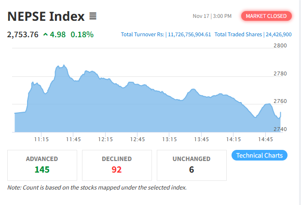Select the DECLINED 92 stocks box
This screenshot has width=301, height=205.
(117, 164)
